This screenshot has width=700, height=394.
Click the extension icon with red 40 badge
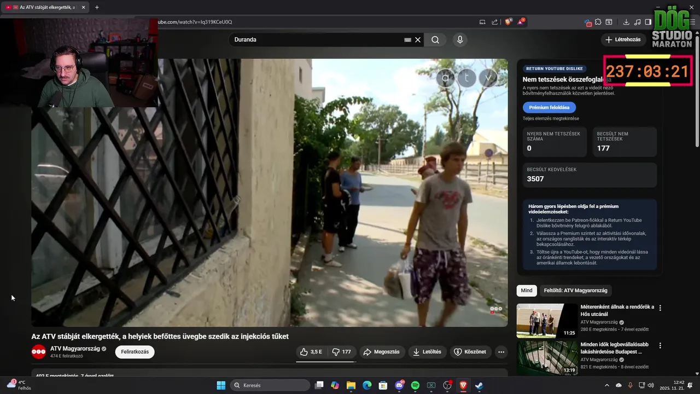pyautogui.click(x=588, y=22)
